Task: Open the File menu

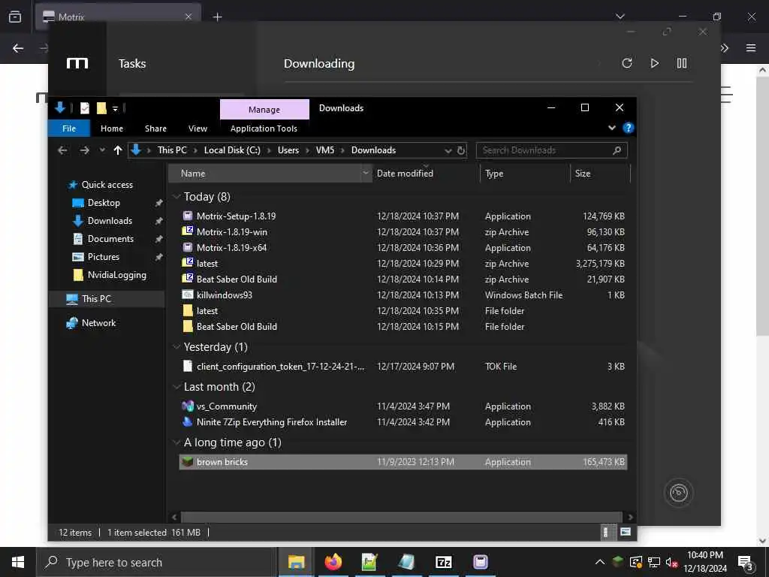Action: pos(69,128)
